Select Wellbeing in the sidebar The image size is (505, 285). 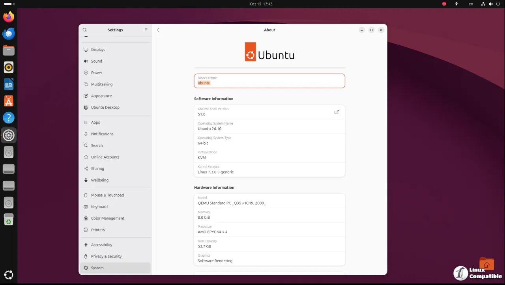tap(115, 180)
